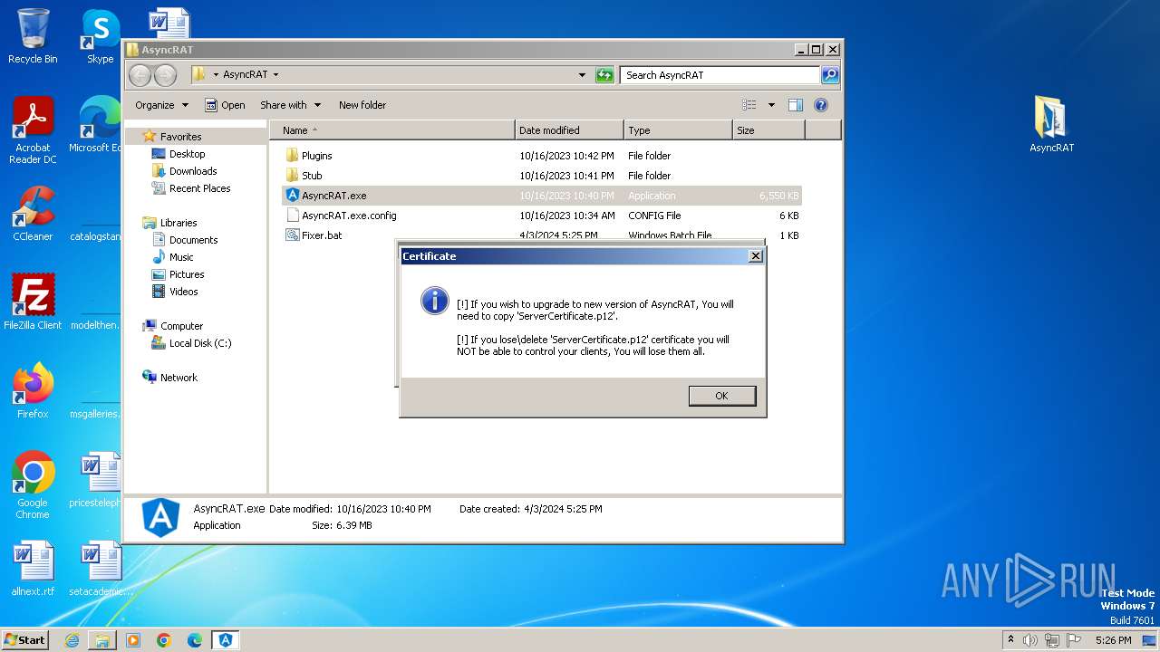Screen dimensions: 1160x652
Task: Open Music library
Action: [x=181, y=257]
